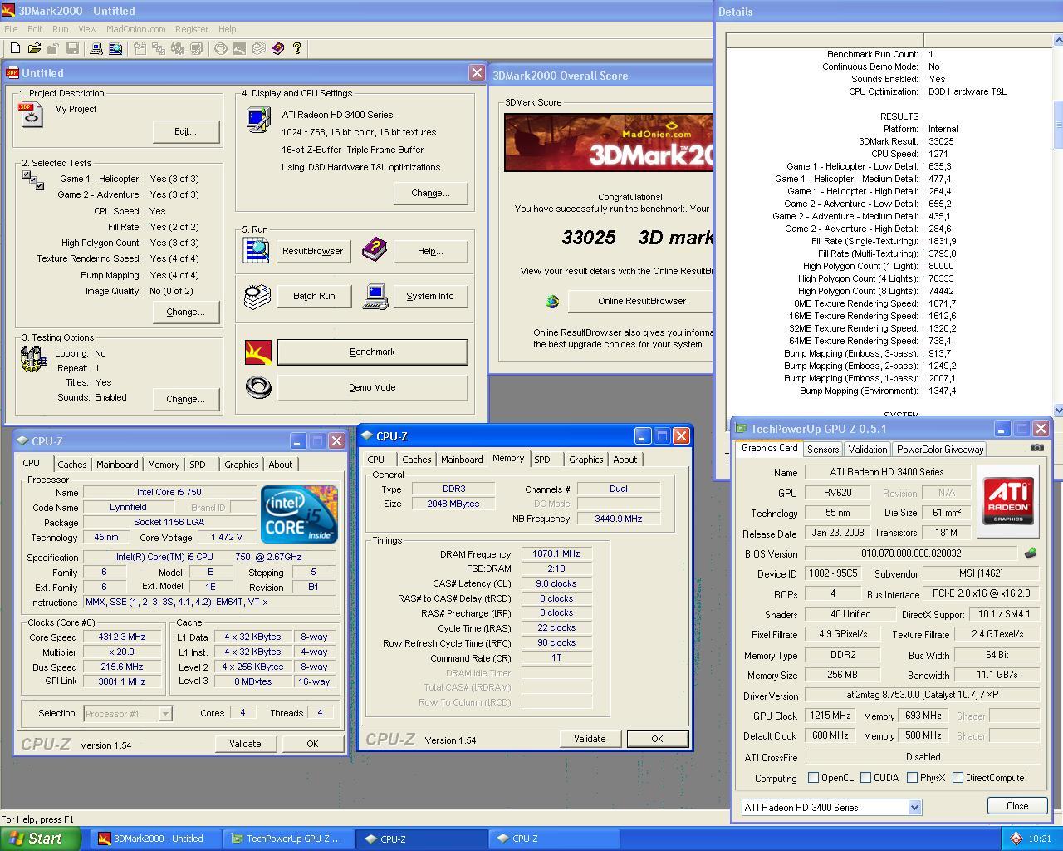Click the BIOS save chip icon in GPU-Z
Viewport: 1063px width, 851px height.
[1031, 553]
